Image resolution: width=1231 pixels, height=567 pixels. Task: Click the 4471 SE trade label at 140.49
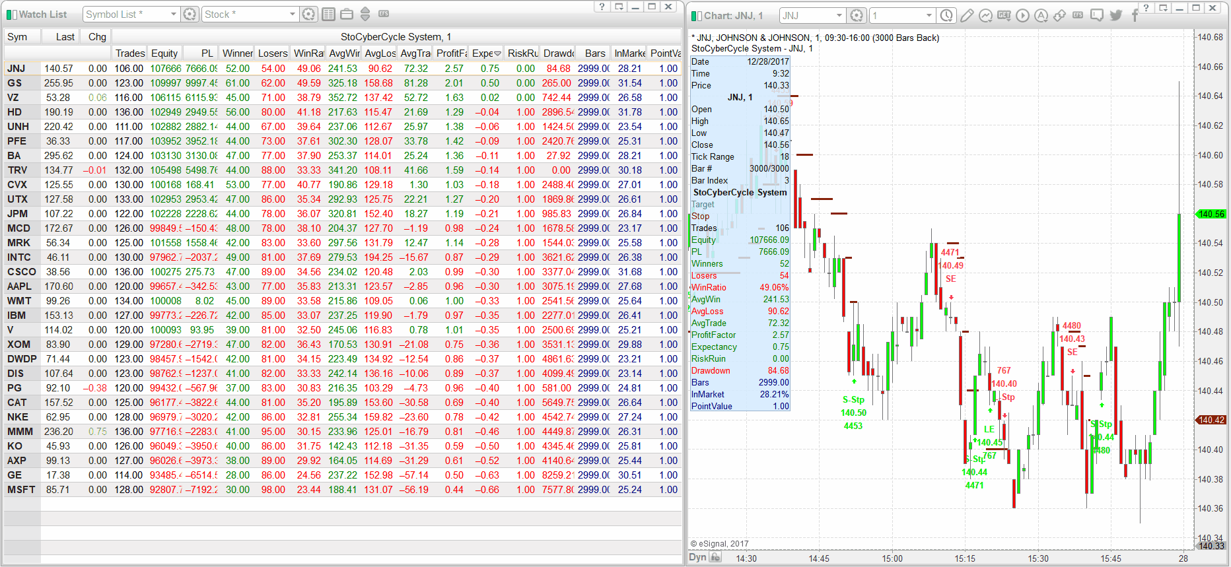point(950,265)
